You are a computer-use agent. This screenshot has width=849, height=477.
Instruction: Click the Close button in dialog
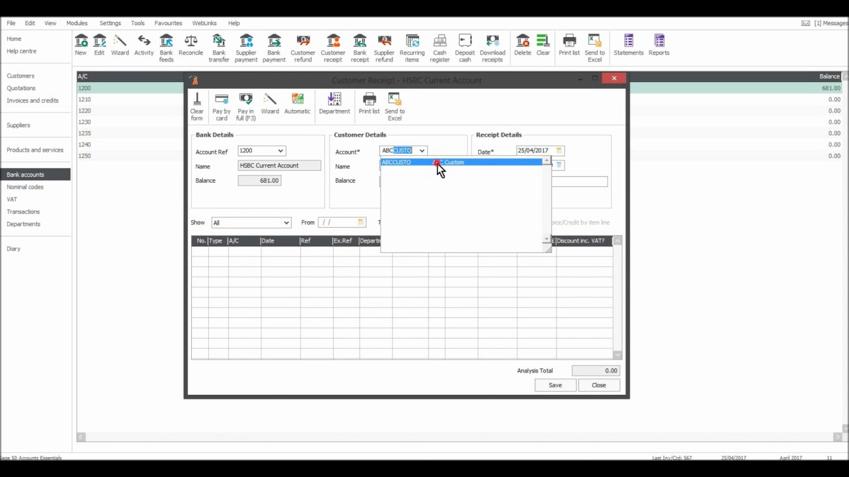pyautogui.click(x=598, y=385)
